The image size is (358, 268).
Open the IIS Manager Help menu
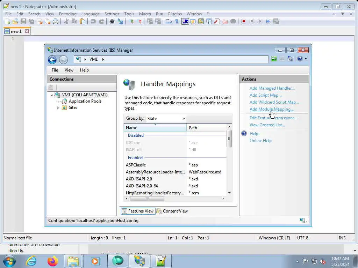tap(84, 70)
